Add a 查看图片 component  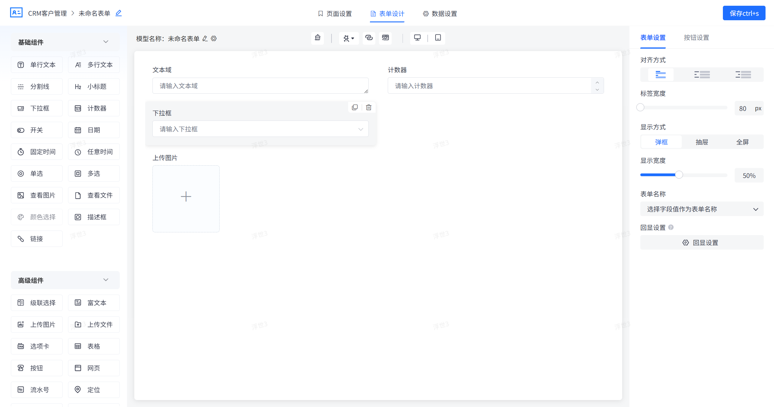[x=37, y=195]
